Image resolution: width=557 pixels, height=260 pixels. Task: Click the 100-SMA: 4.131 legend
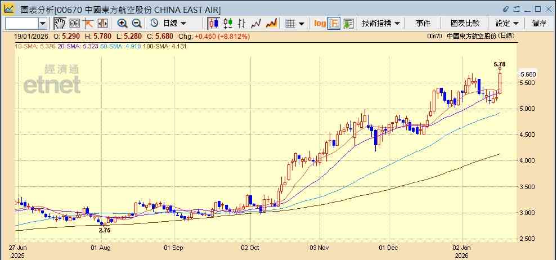click(165, 46)
